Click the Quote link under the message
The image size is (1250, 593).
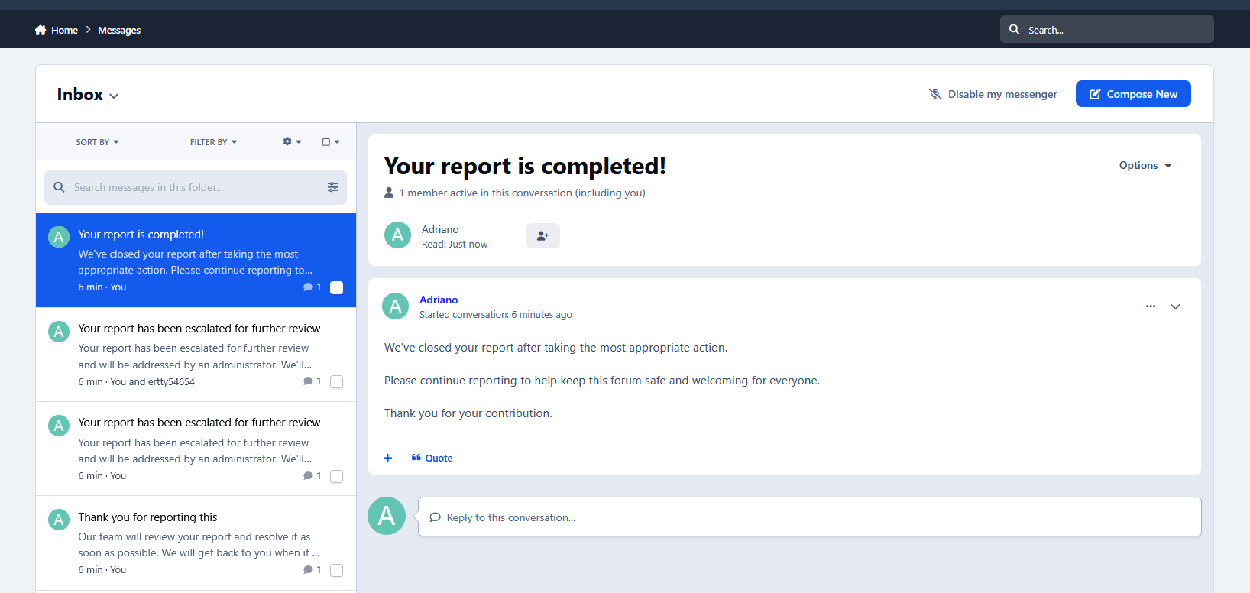coord(432,458)
